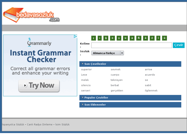187x140 pixels.
Task: Insert the û character button
Action: pos(164,38)
